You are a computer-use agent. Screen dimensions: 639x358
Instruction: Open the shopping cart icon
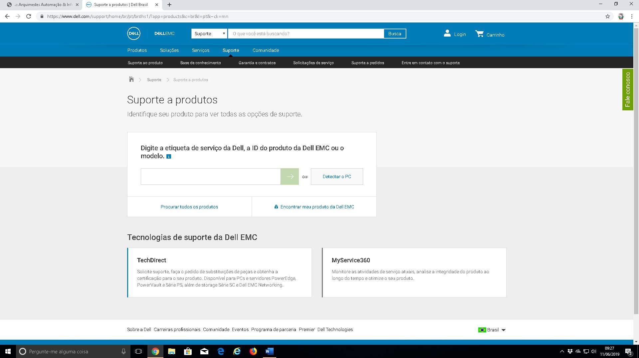[479, 34]
